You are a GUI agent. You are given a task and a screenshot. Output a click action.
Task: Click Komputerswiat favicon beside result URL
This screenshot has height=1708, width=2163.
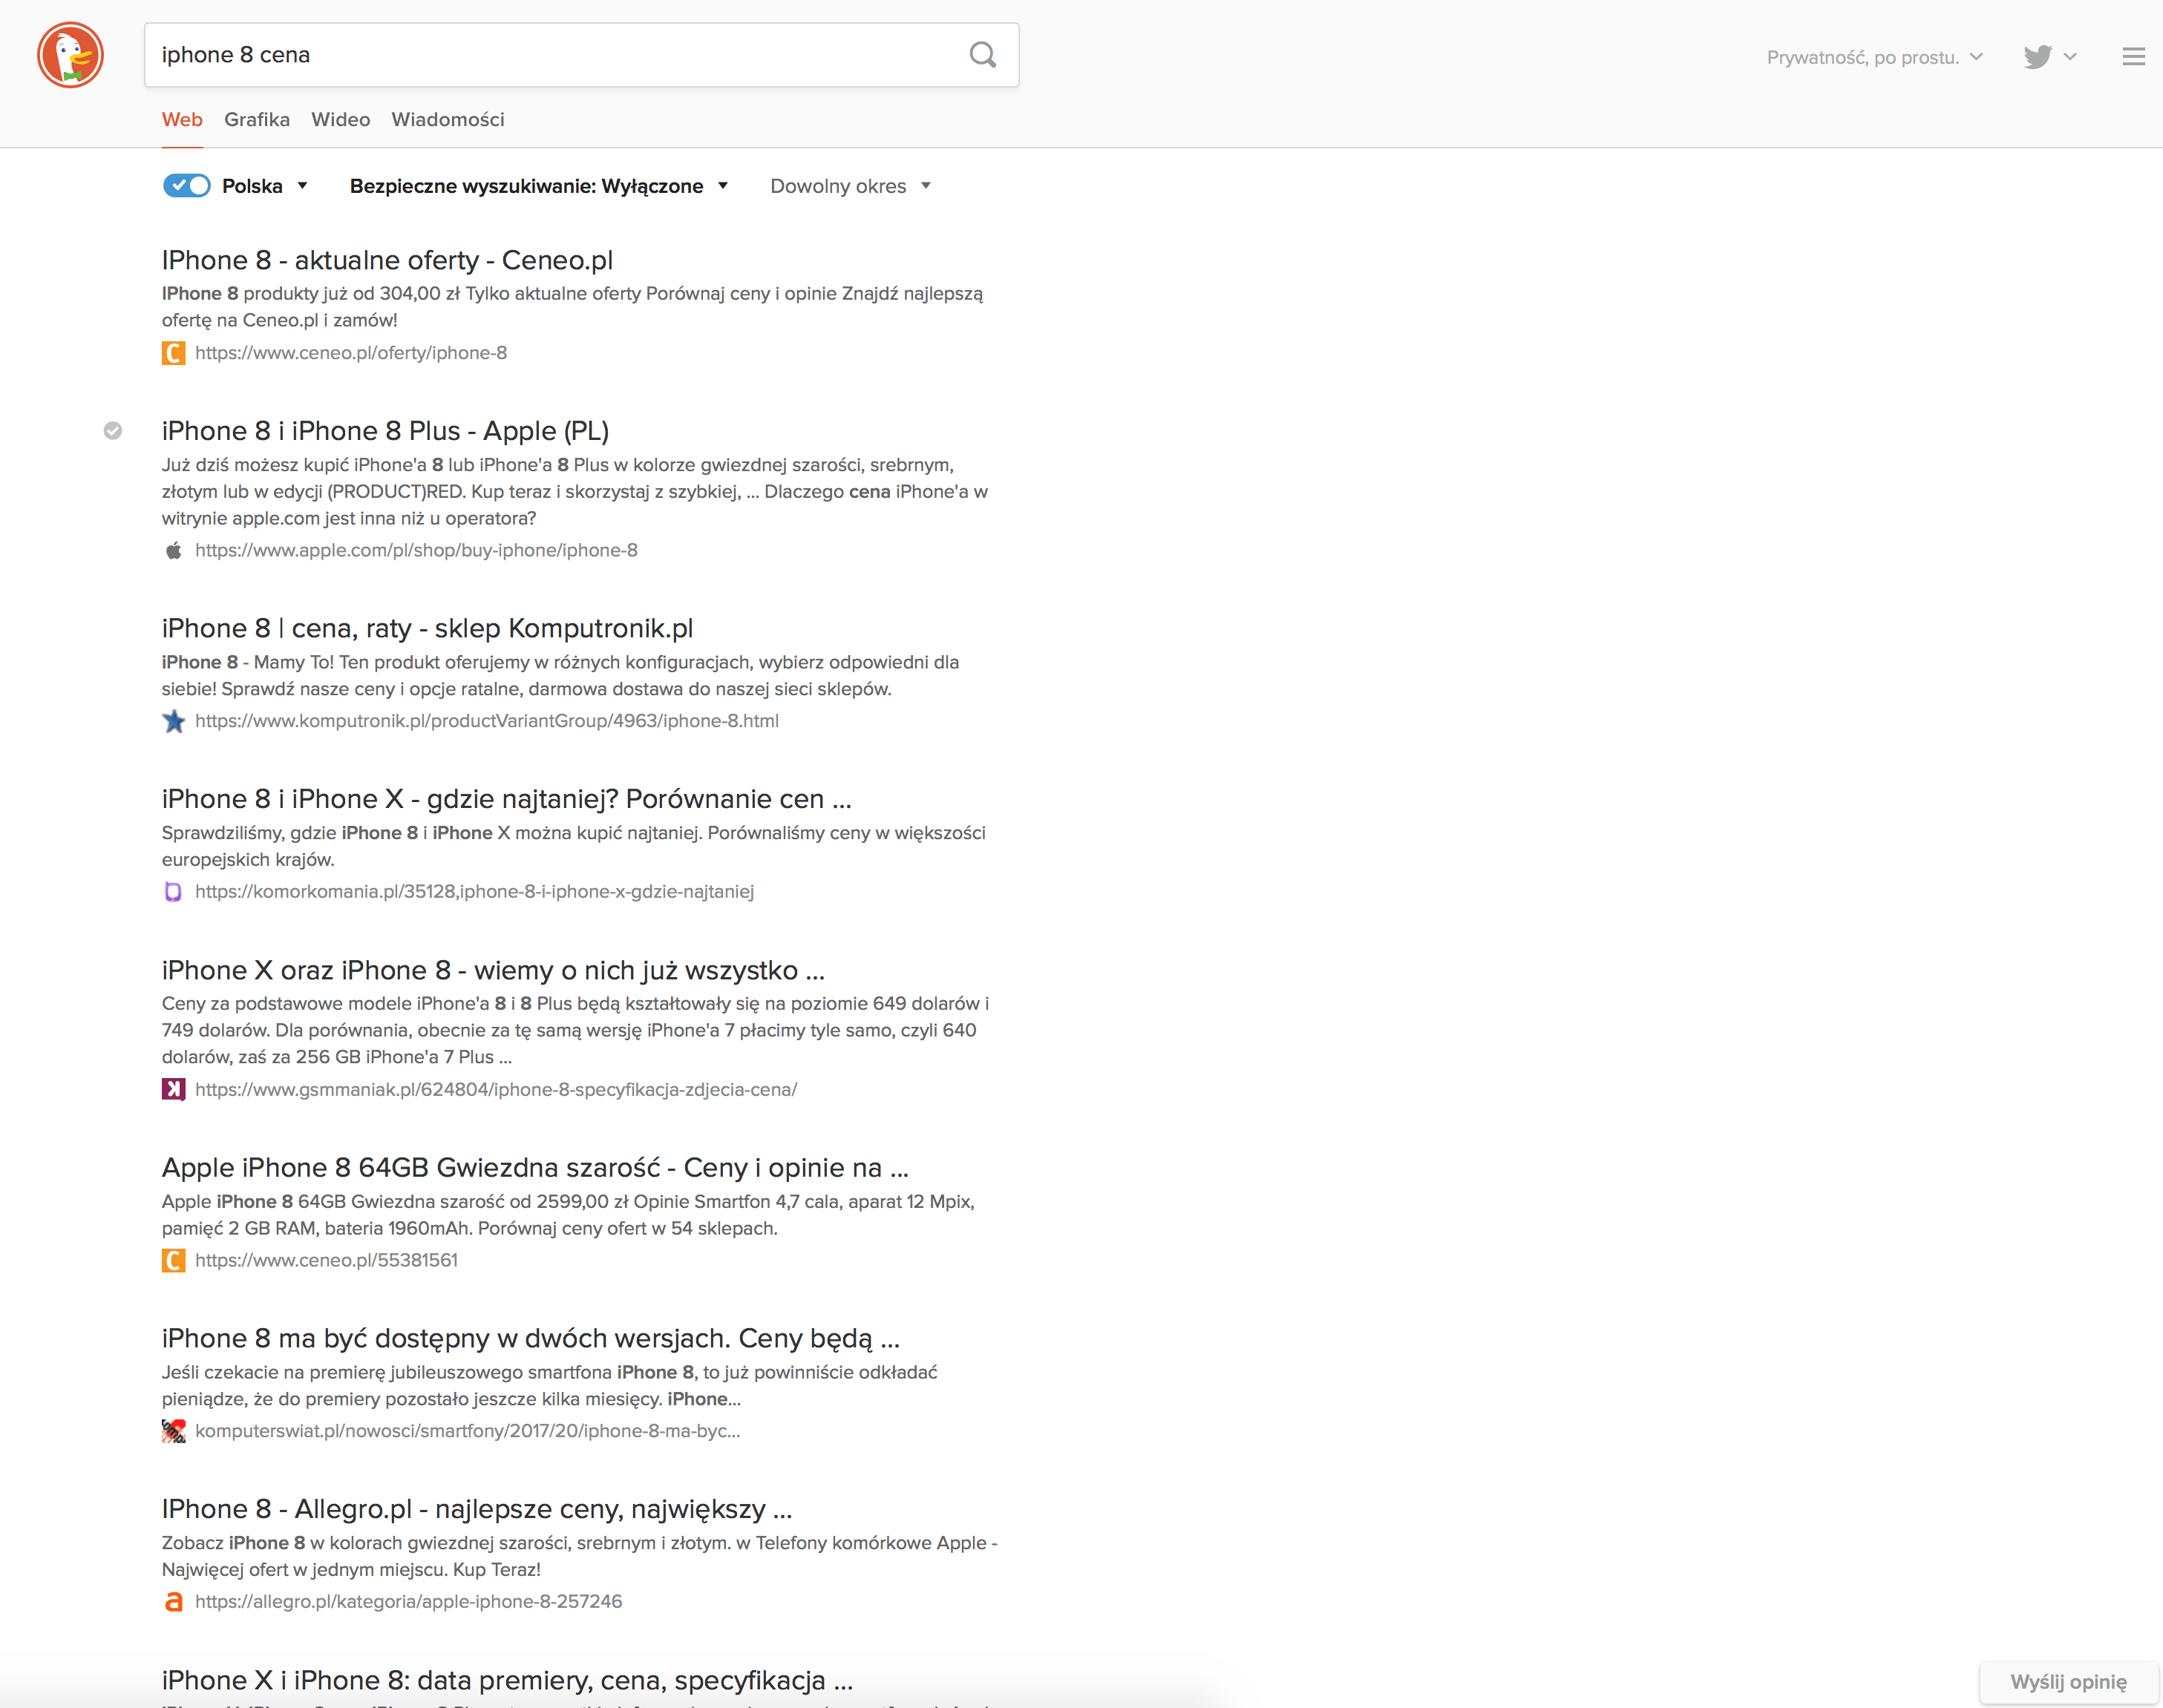pyautogui.click(x=173, y=1431)
